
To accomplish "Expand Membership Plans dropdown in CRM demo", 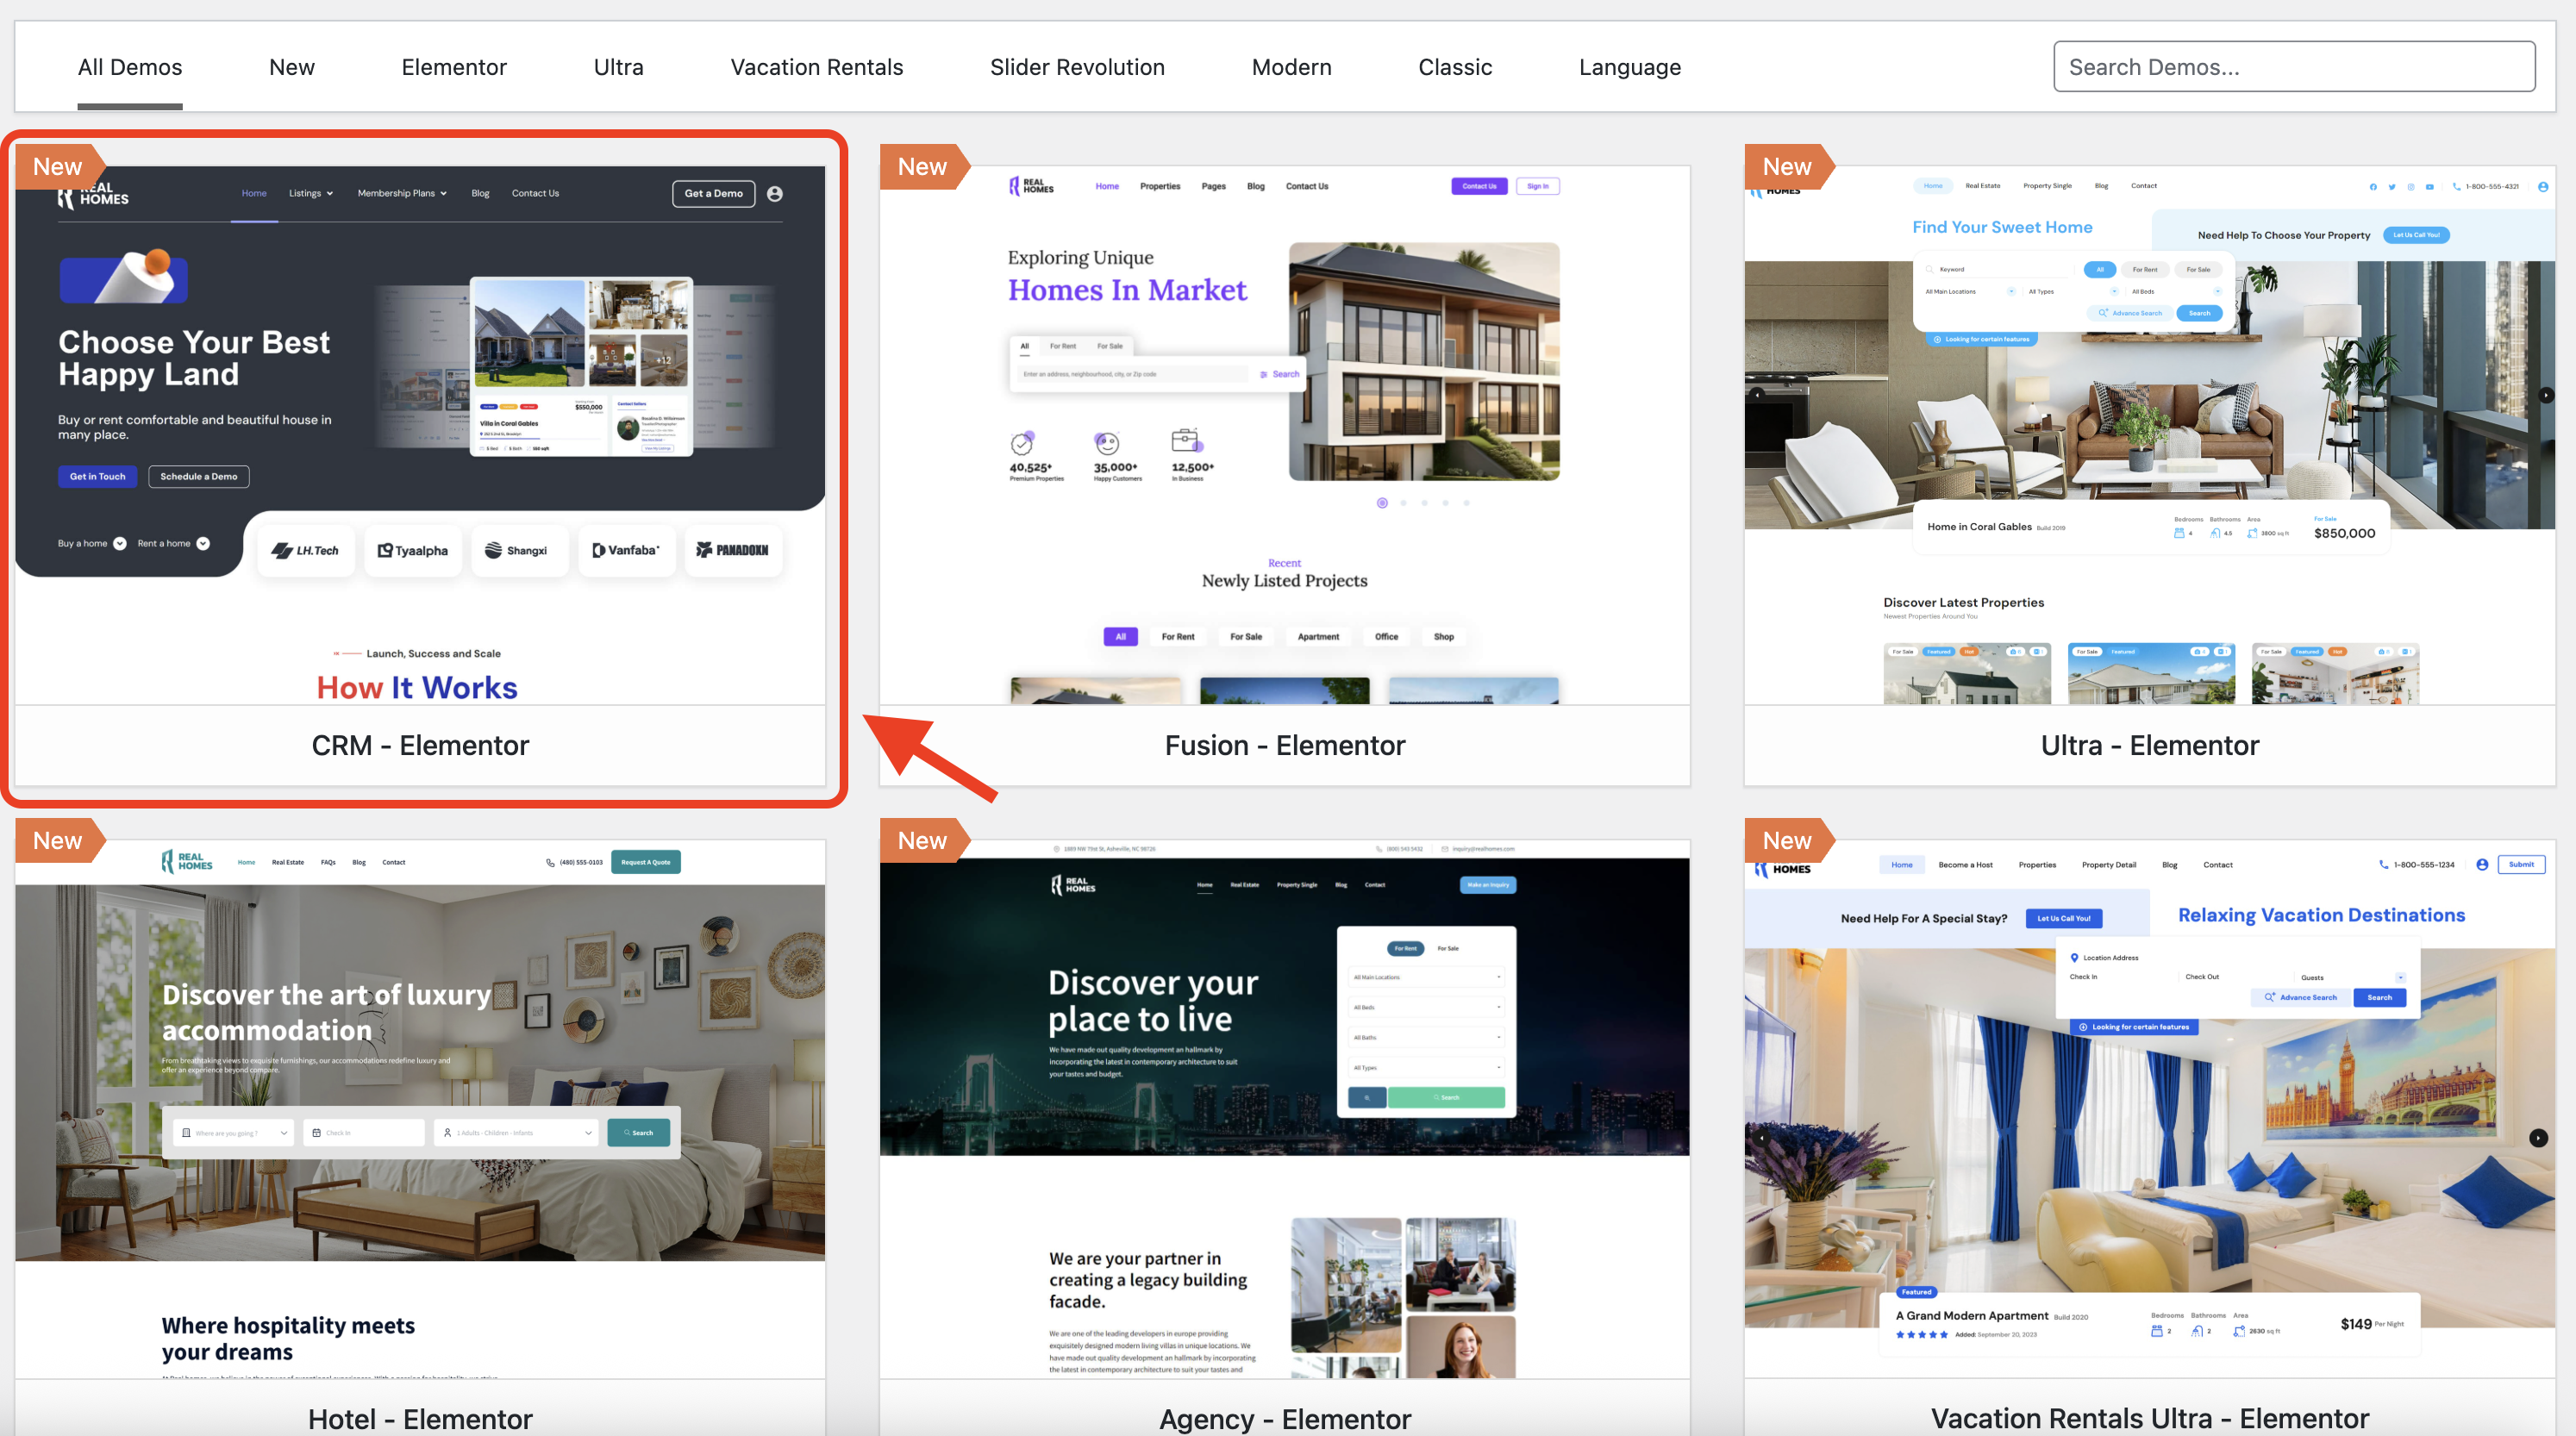I will point(402,194).
